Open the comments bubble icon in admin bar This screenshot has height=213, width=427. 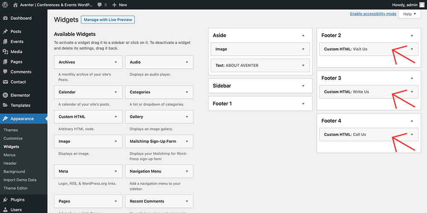coord(99,5)
